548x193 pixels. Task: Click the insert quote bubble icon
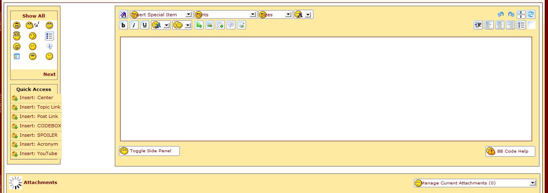(x=231, y=25)
